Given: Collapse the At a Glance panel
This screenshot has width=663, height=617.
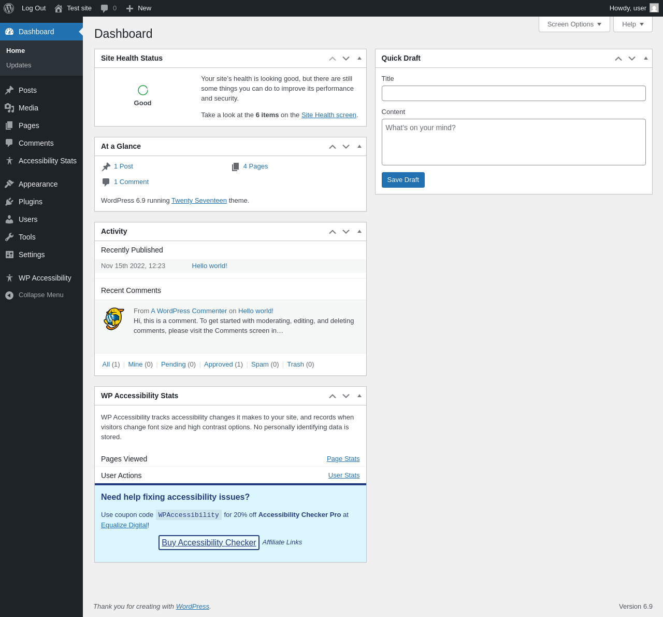Looking at the screenshot, I should 359,146.
